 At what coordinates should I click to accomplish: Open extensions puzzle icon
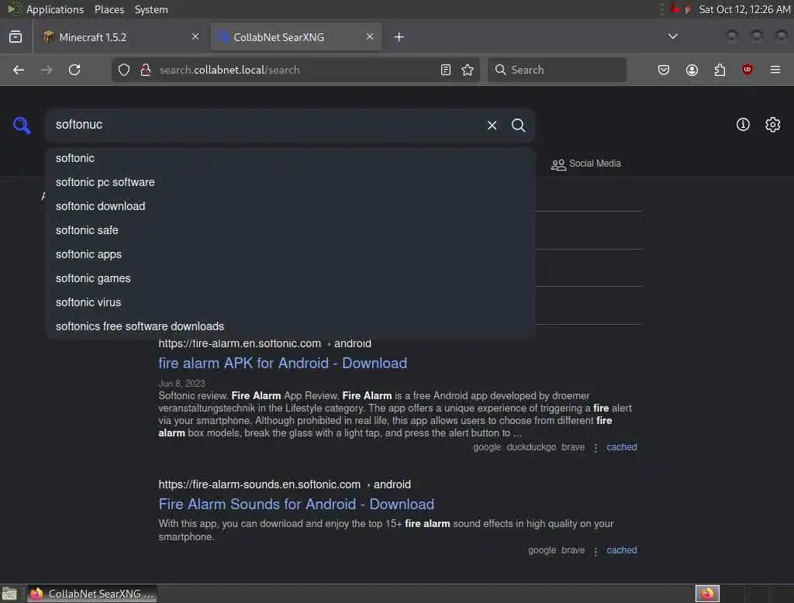(x=720, y=70)
